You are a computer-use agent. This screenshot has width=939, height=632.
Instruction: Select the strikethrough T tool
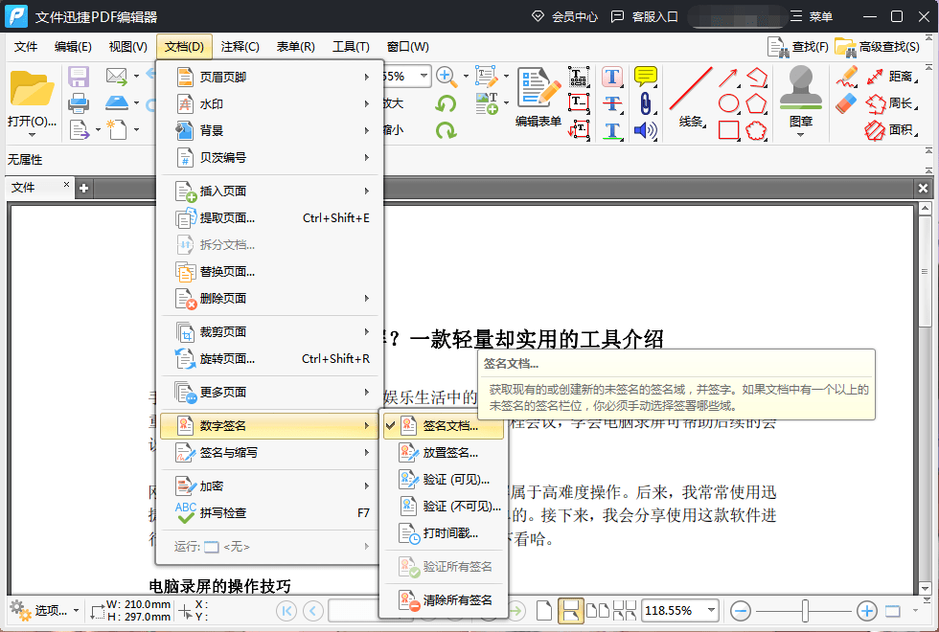tap(611, 103)
